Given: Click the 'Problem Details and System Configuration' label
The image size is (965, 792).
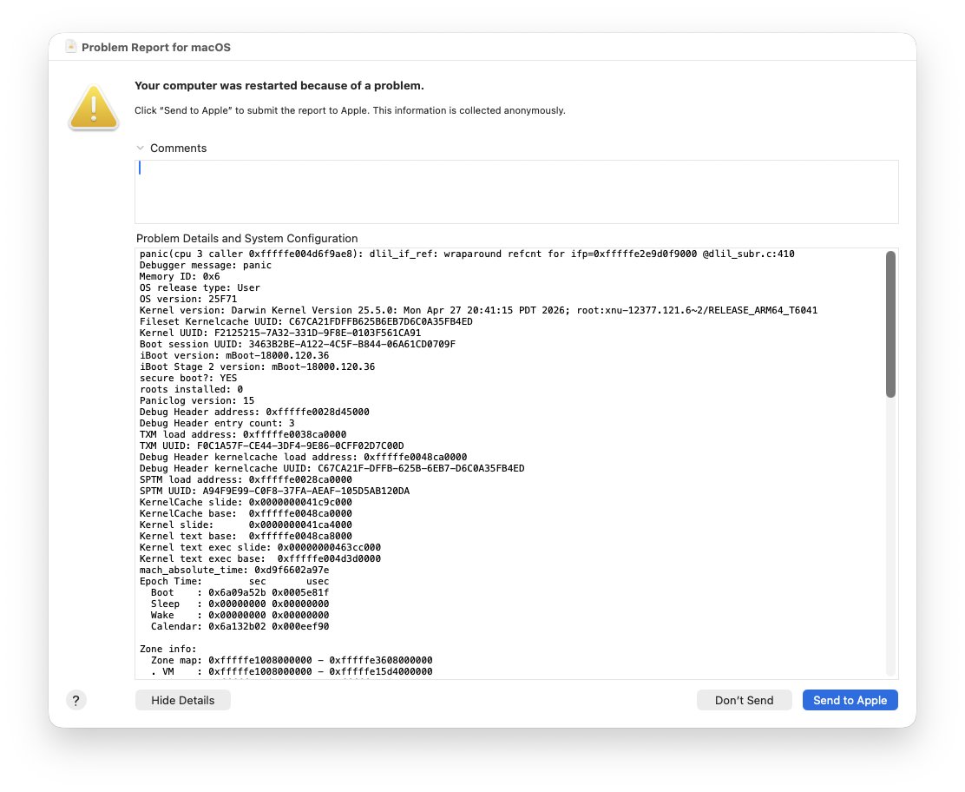Looking at the screenshot, I should click(246, 238).
